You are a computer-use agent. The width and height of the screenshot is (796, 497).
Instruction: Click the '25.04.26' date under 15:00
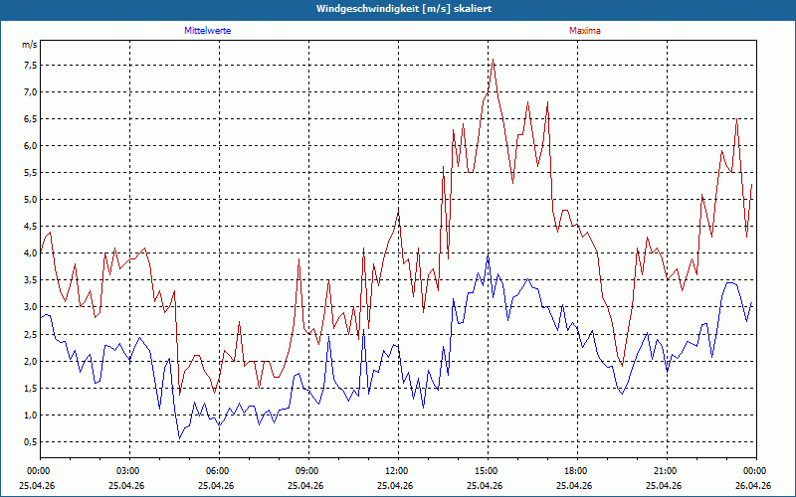tap(485, 485)
